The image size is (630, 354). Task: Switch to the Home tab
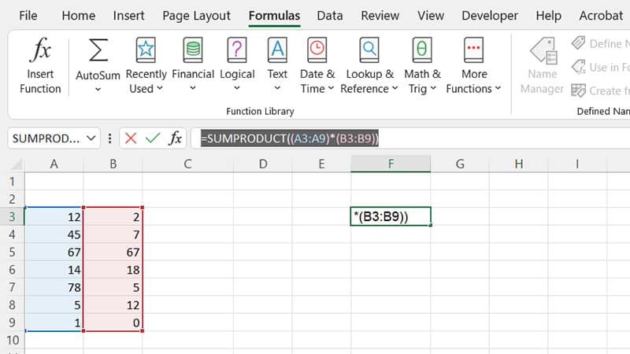[79, 16]
